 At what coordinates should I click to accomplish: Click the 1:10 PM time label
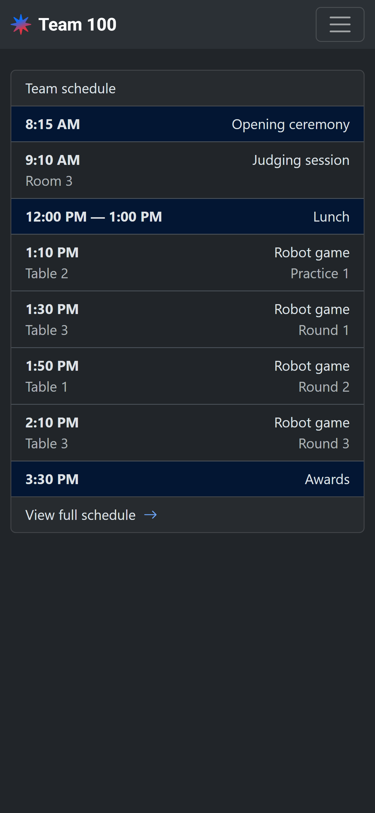[52, 252]
